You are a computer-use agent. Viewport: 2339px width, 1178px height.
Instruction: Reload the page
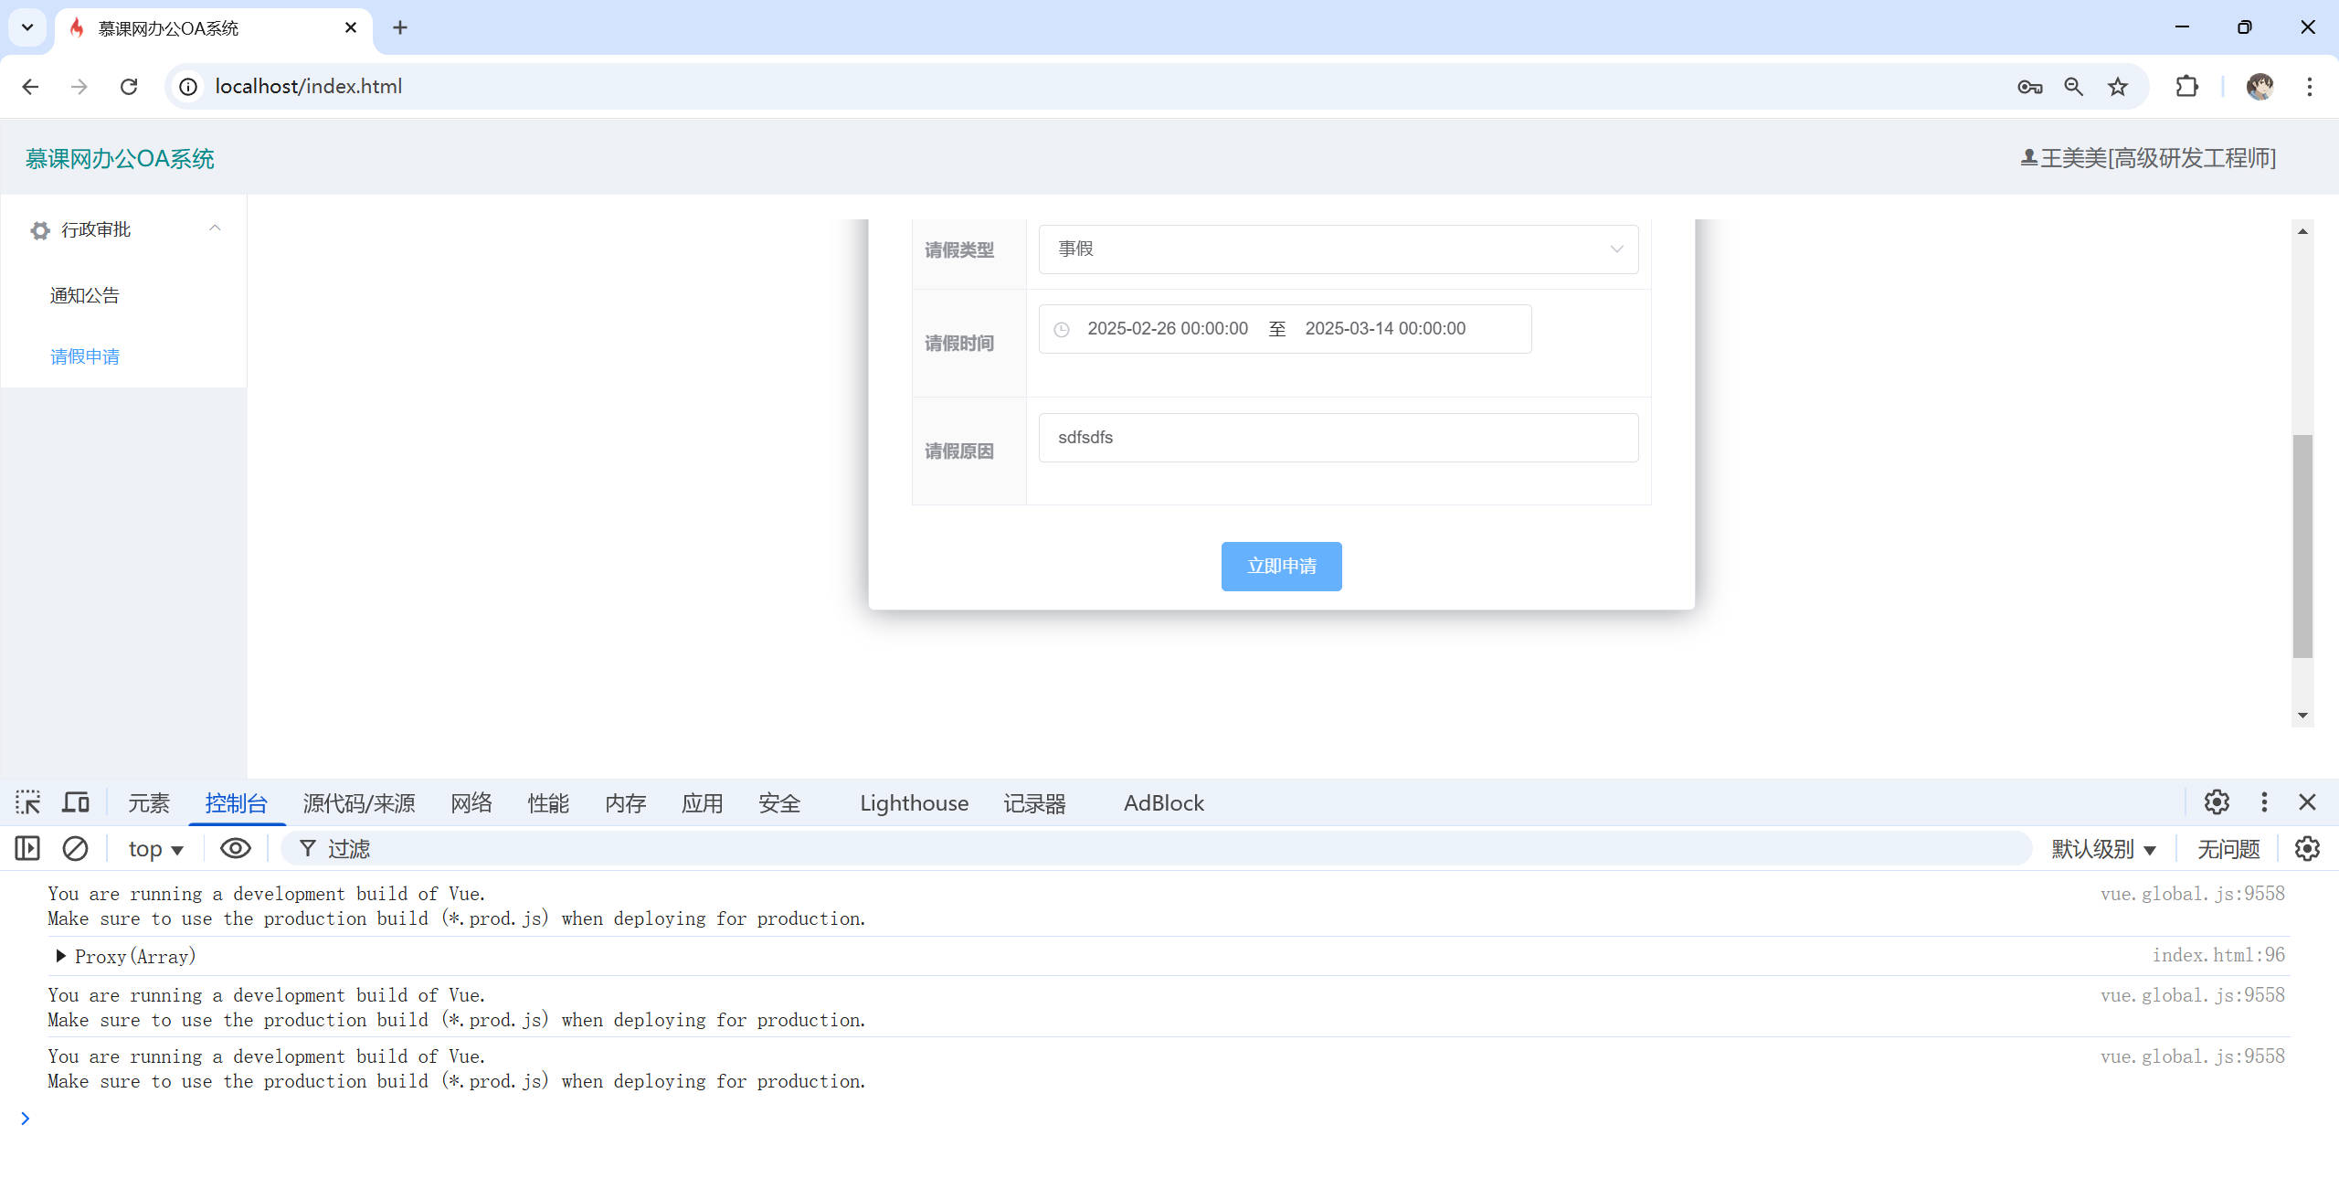click(x=129, y=87)
